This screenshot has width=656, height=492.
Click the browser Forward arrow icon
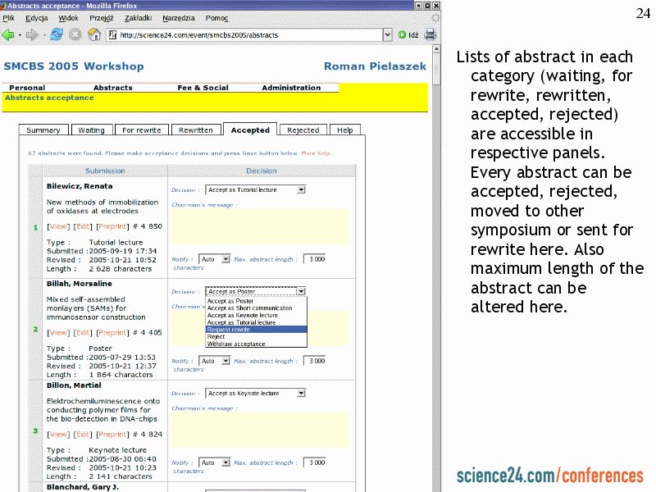(x=32, y=34)
